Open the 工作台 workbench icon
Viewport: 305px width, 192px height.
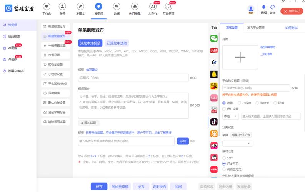pyautogui.click(x=47, y=7)
